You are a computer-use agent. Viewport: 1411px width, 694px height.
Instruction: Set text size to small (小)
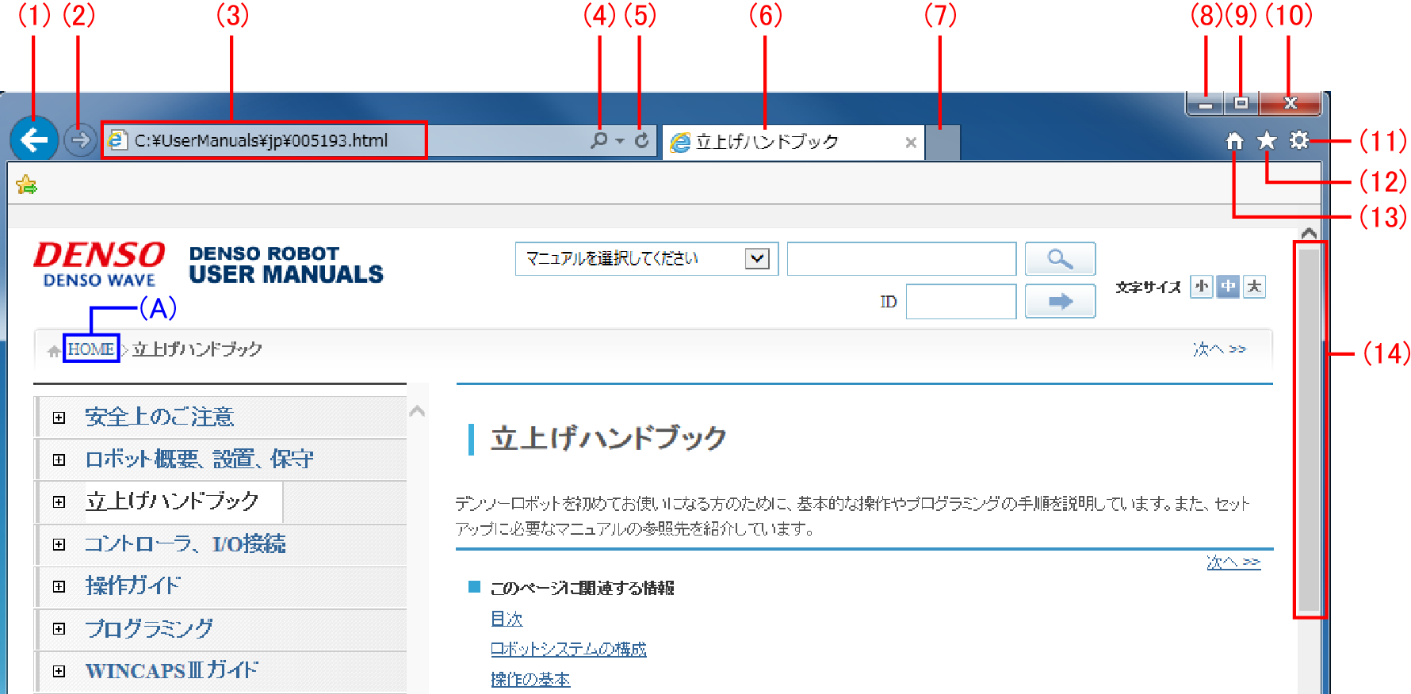[x=1202, y=287]
